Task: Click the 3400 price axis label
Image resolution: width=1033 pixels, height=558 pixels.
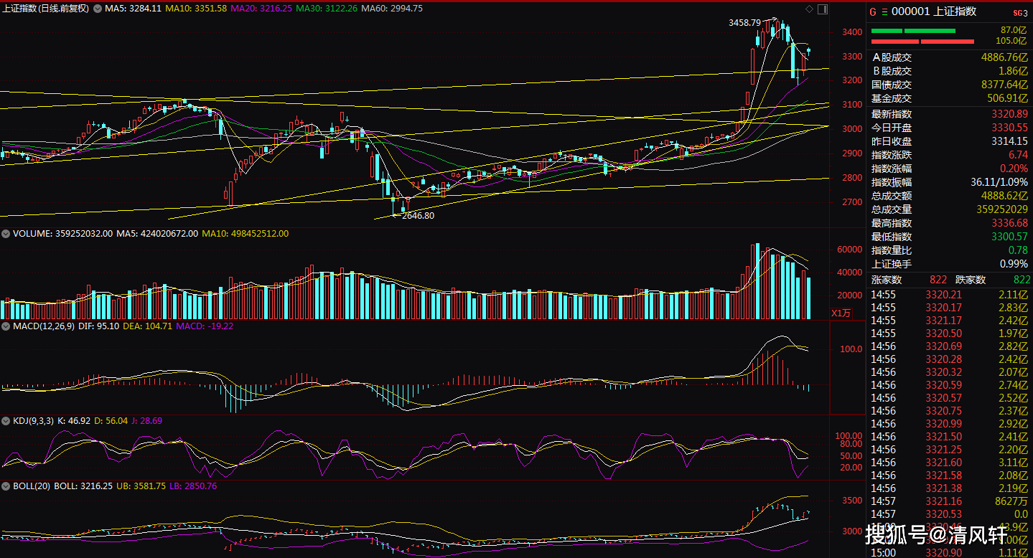Action: pyautogui.click(x=852, y=32)
